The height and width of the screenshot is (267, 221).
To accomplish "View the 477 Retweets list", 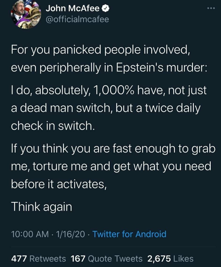I will [39, 258].
